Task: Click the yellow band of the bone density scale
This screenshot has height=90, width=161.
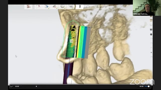Action: tap(79, 42)
